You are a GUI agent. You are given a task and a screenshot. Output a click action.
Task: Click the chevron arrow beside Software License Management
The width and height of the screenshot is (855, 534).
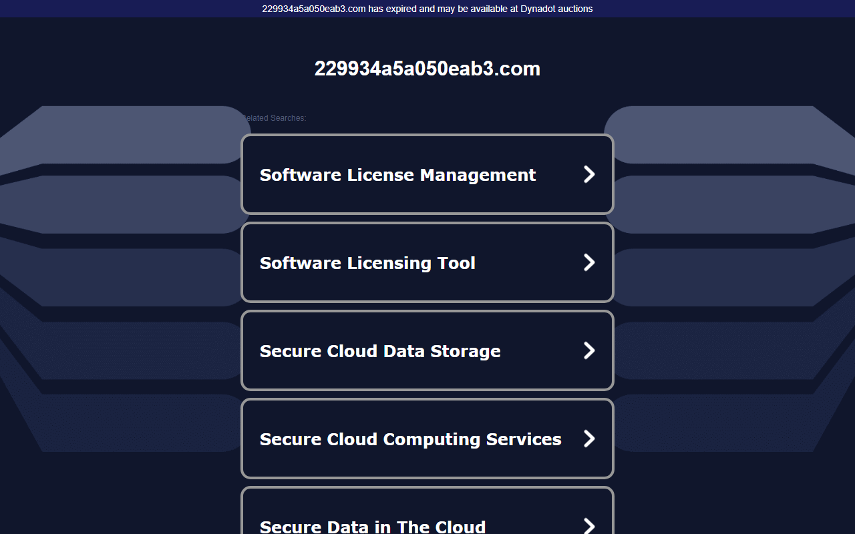[x=589, y=174]
